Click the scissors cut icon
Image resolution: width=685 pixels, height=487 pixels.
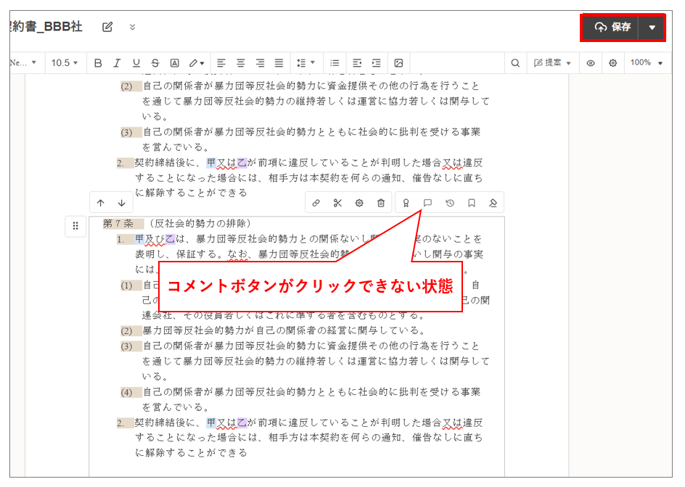[337, 203]
